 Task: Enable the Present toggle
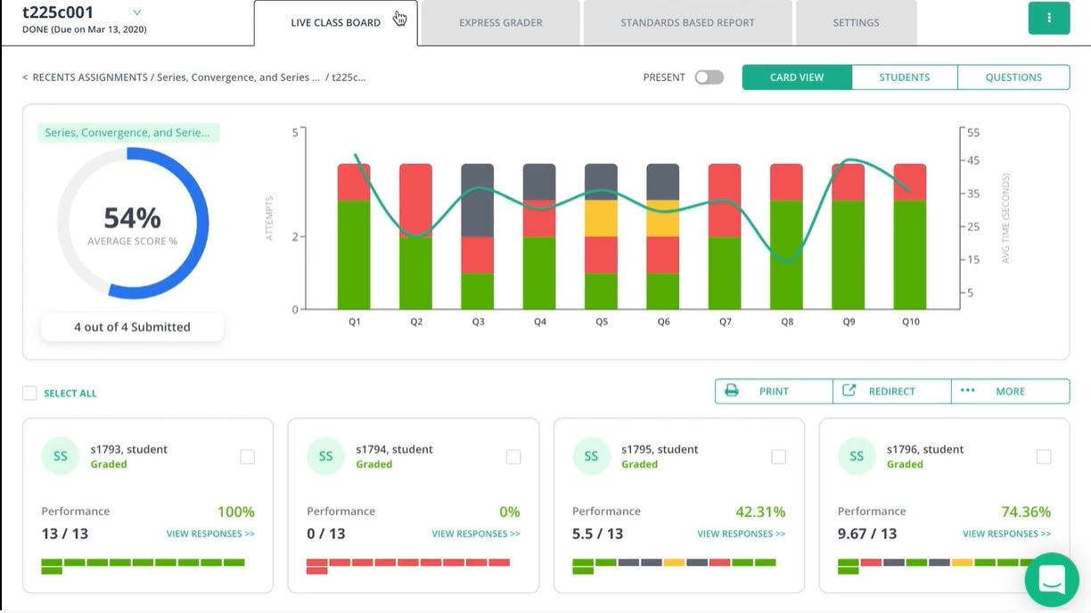[x=709, y=78]
